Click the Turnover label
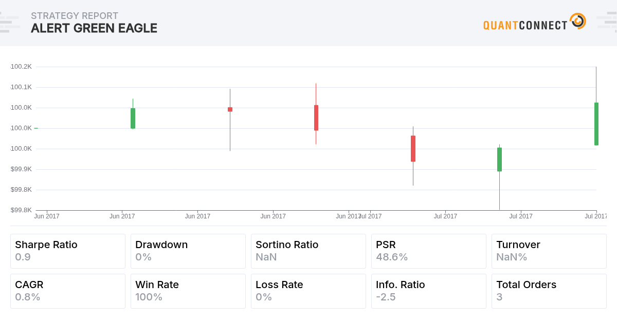 click(518, 245)
